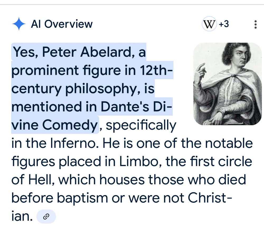Open the Peter Abelard portrait thumbnail
This screenshot has width=264, height=241.
click(x=227, y=84)
